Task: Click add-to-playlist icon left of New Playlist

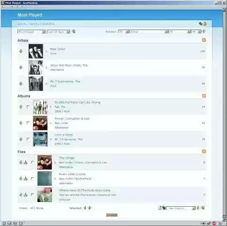Action: tap(164, 208)
